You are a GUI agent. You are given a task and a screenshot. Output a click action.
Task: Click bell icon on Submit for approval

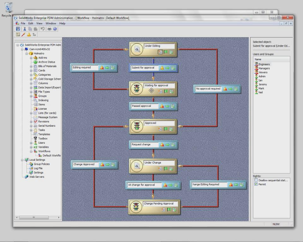pyautogui.click(x=162, y=68)
